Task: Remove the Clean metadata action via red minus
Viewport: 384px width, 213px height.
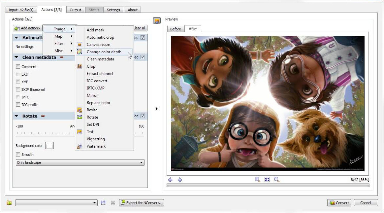Action: coord(61,57)
